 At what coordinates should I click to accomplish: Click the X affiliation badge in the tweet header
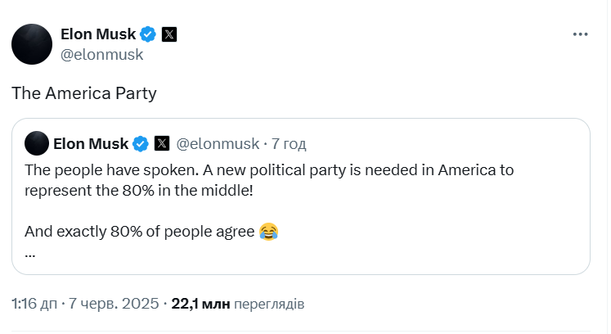point(168,34)
